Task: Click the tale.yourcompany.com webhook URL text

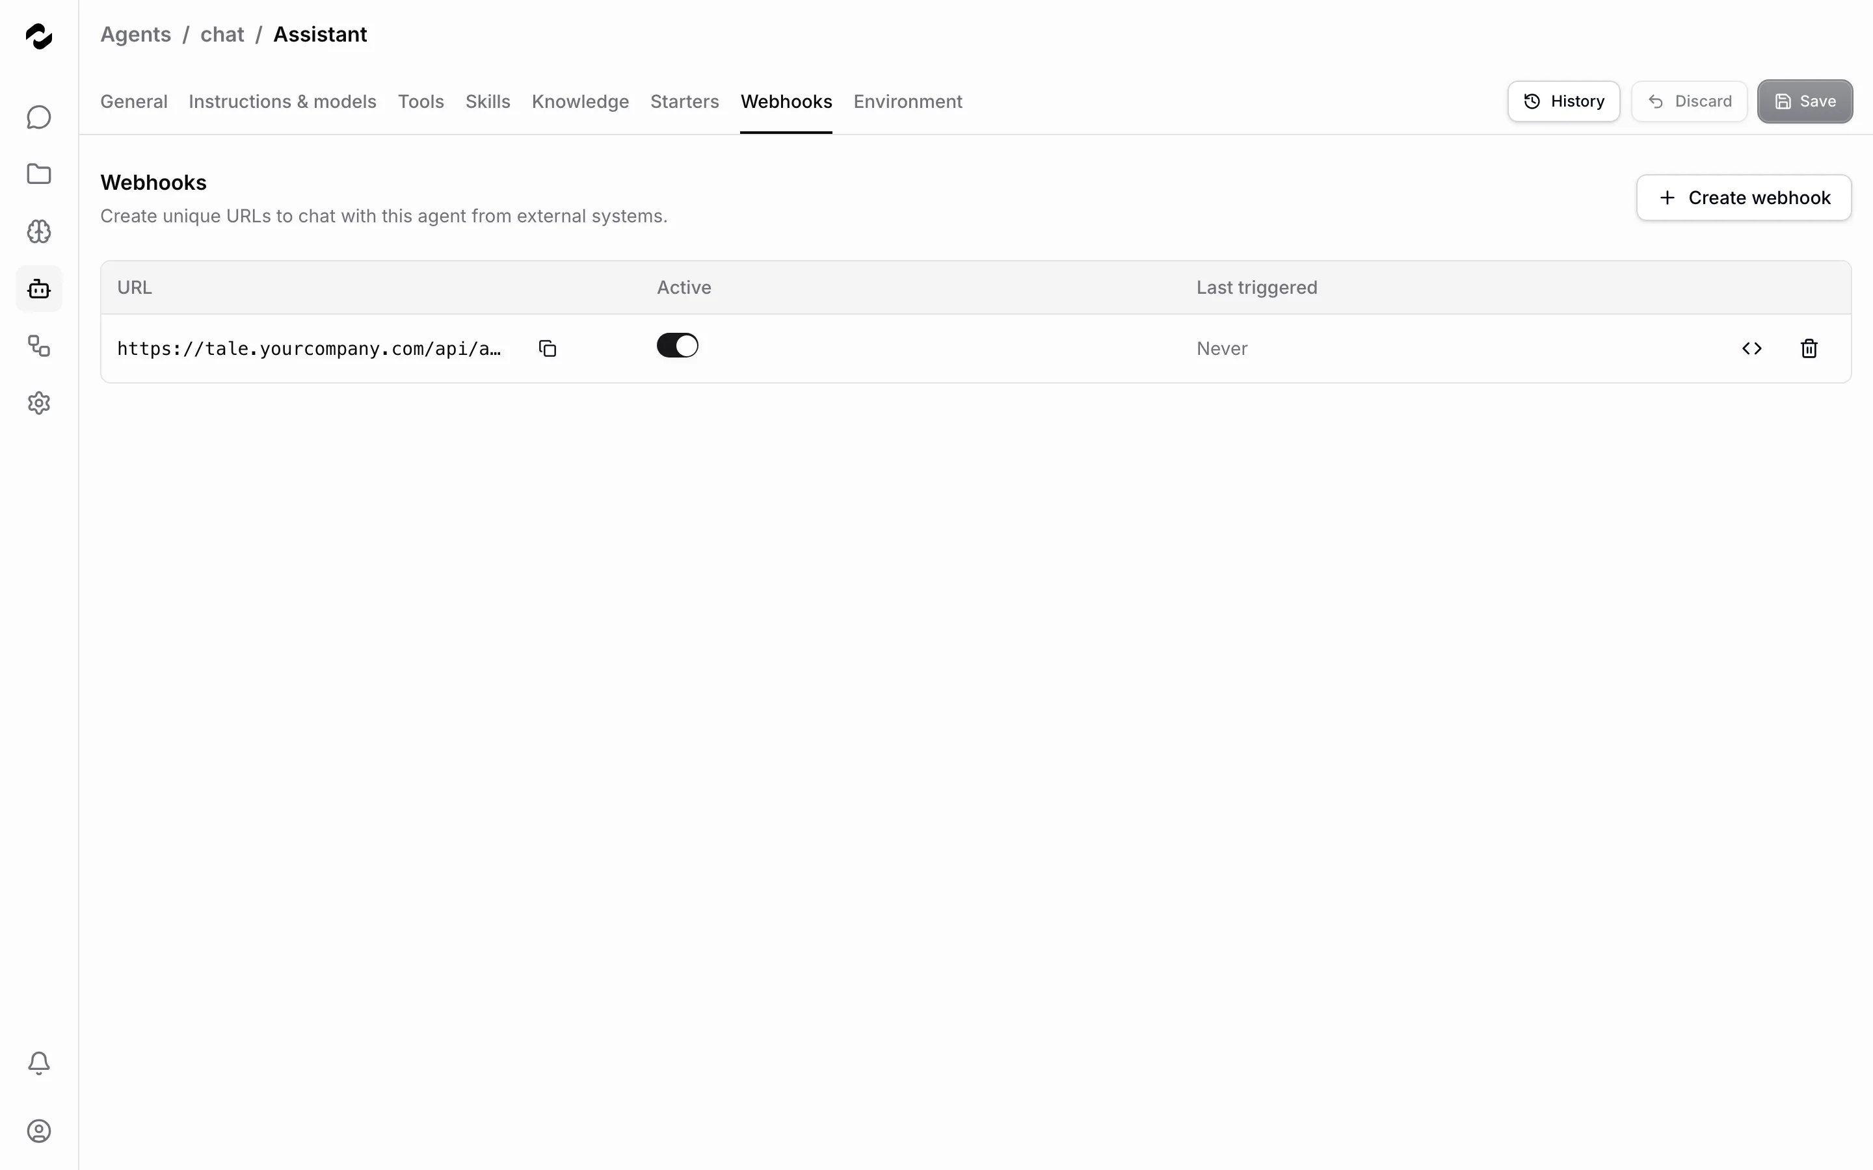Action: coord(309,349)
